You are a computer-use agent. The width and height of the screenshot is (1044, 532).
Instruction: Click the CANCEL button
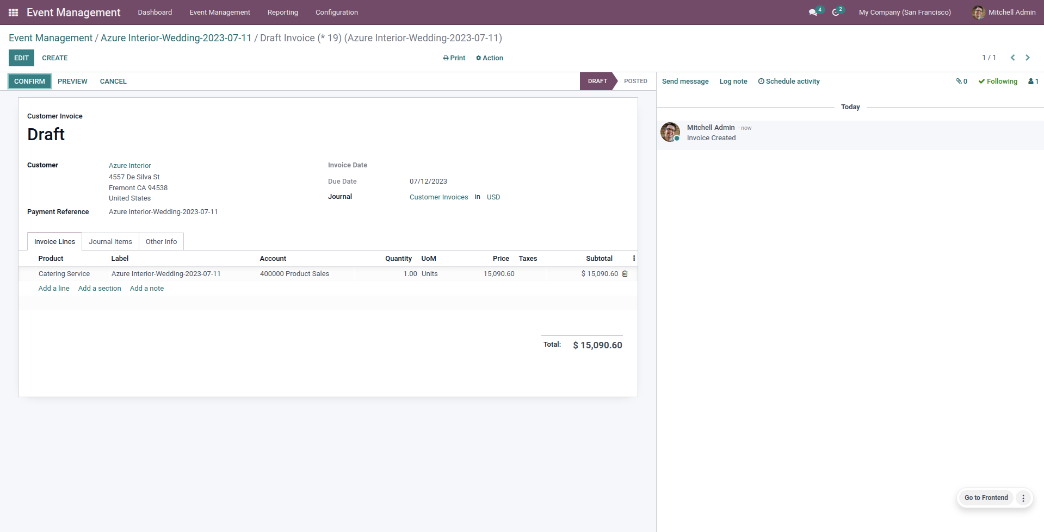(x=113, y=82)
